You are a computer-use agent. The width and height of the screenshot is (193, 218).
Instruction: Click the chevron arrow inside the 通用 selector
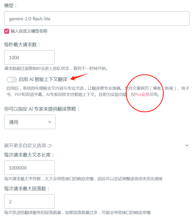coord(50,122)
